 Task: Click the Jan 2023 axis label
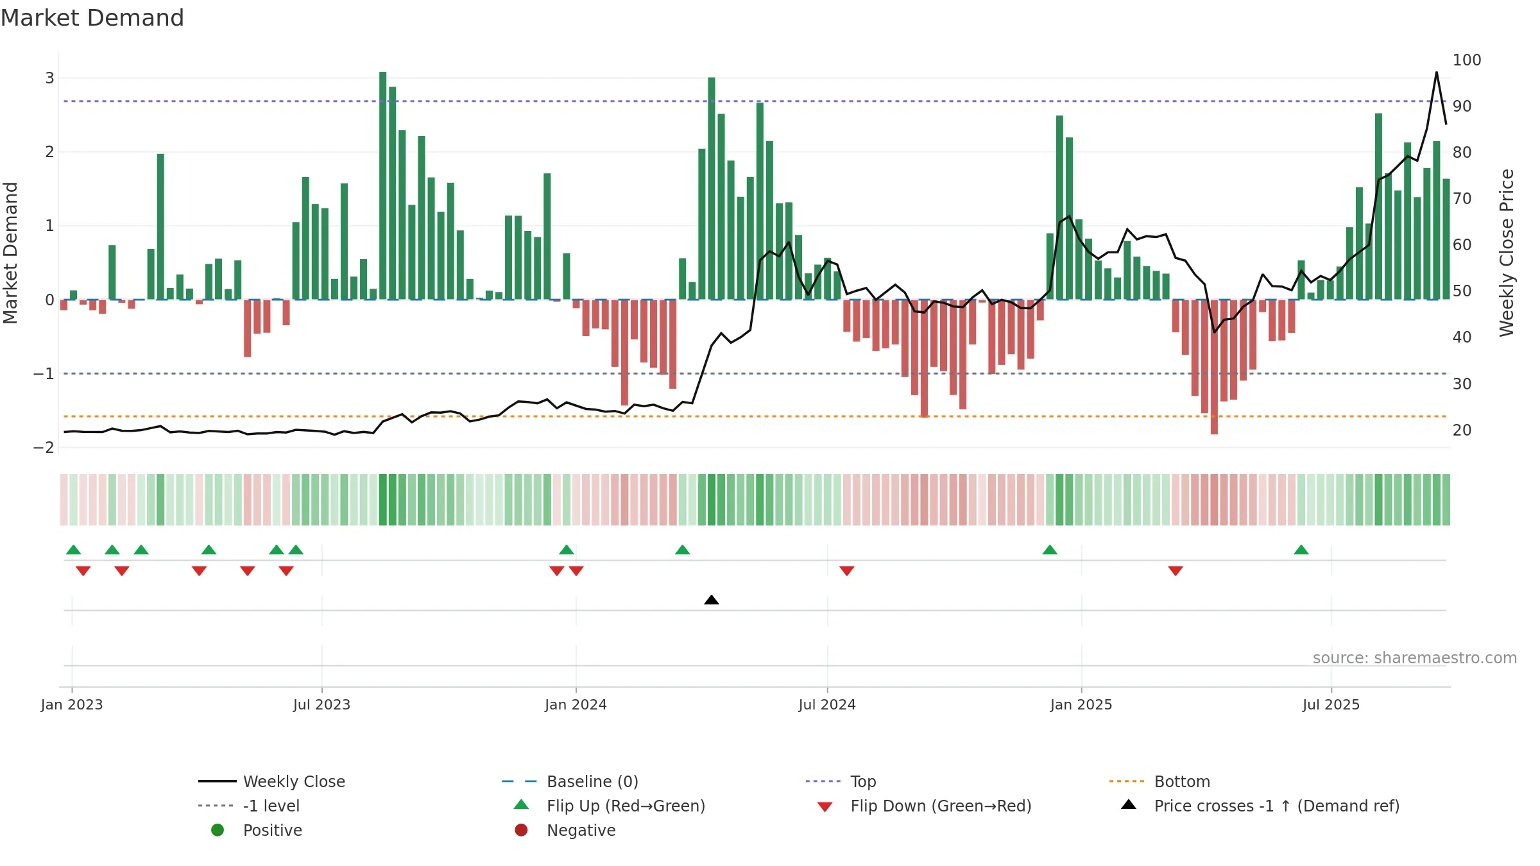(72, 704)
